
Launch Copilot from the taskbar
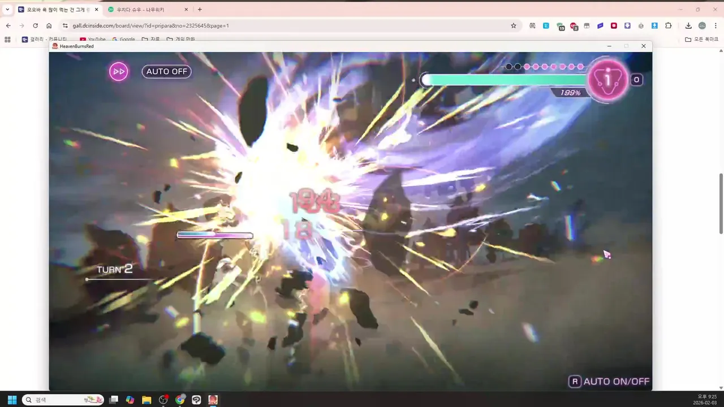[130, 400]
